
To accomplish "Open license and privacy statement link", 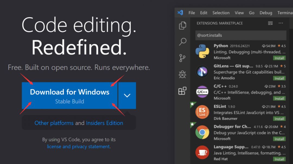I will tap(78, 146).
